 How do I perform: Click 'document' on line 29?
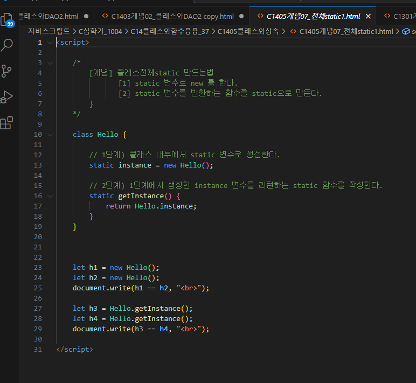(89, 329)
